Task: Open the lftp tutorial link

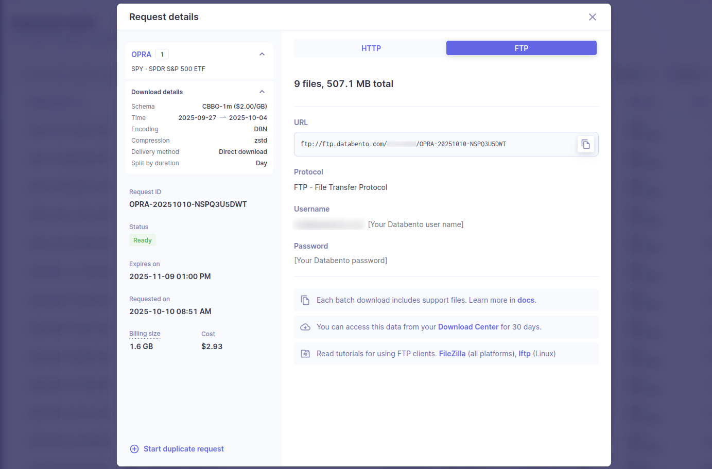Action: click(524, 354)
